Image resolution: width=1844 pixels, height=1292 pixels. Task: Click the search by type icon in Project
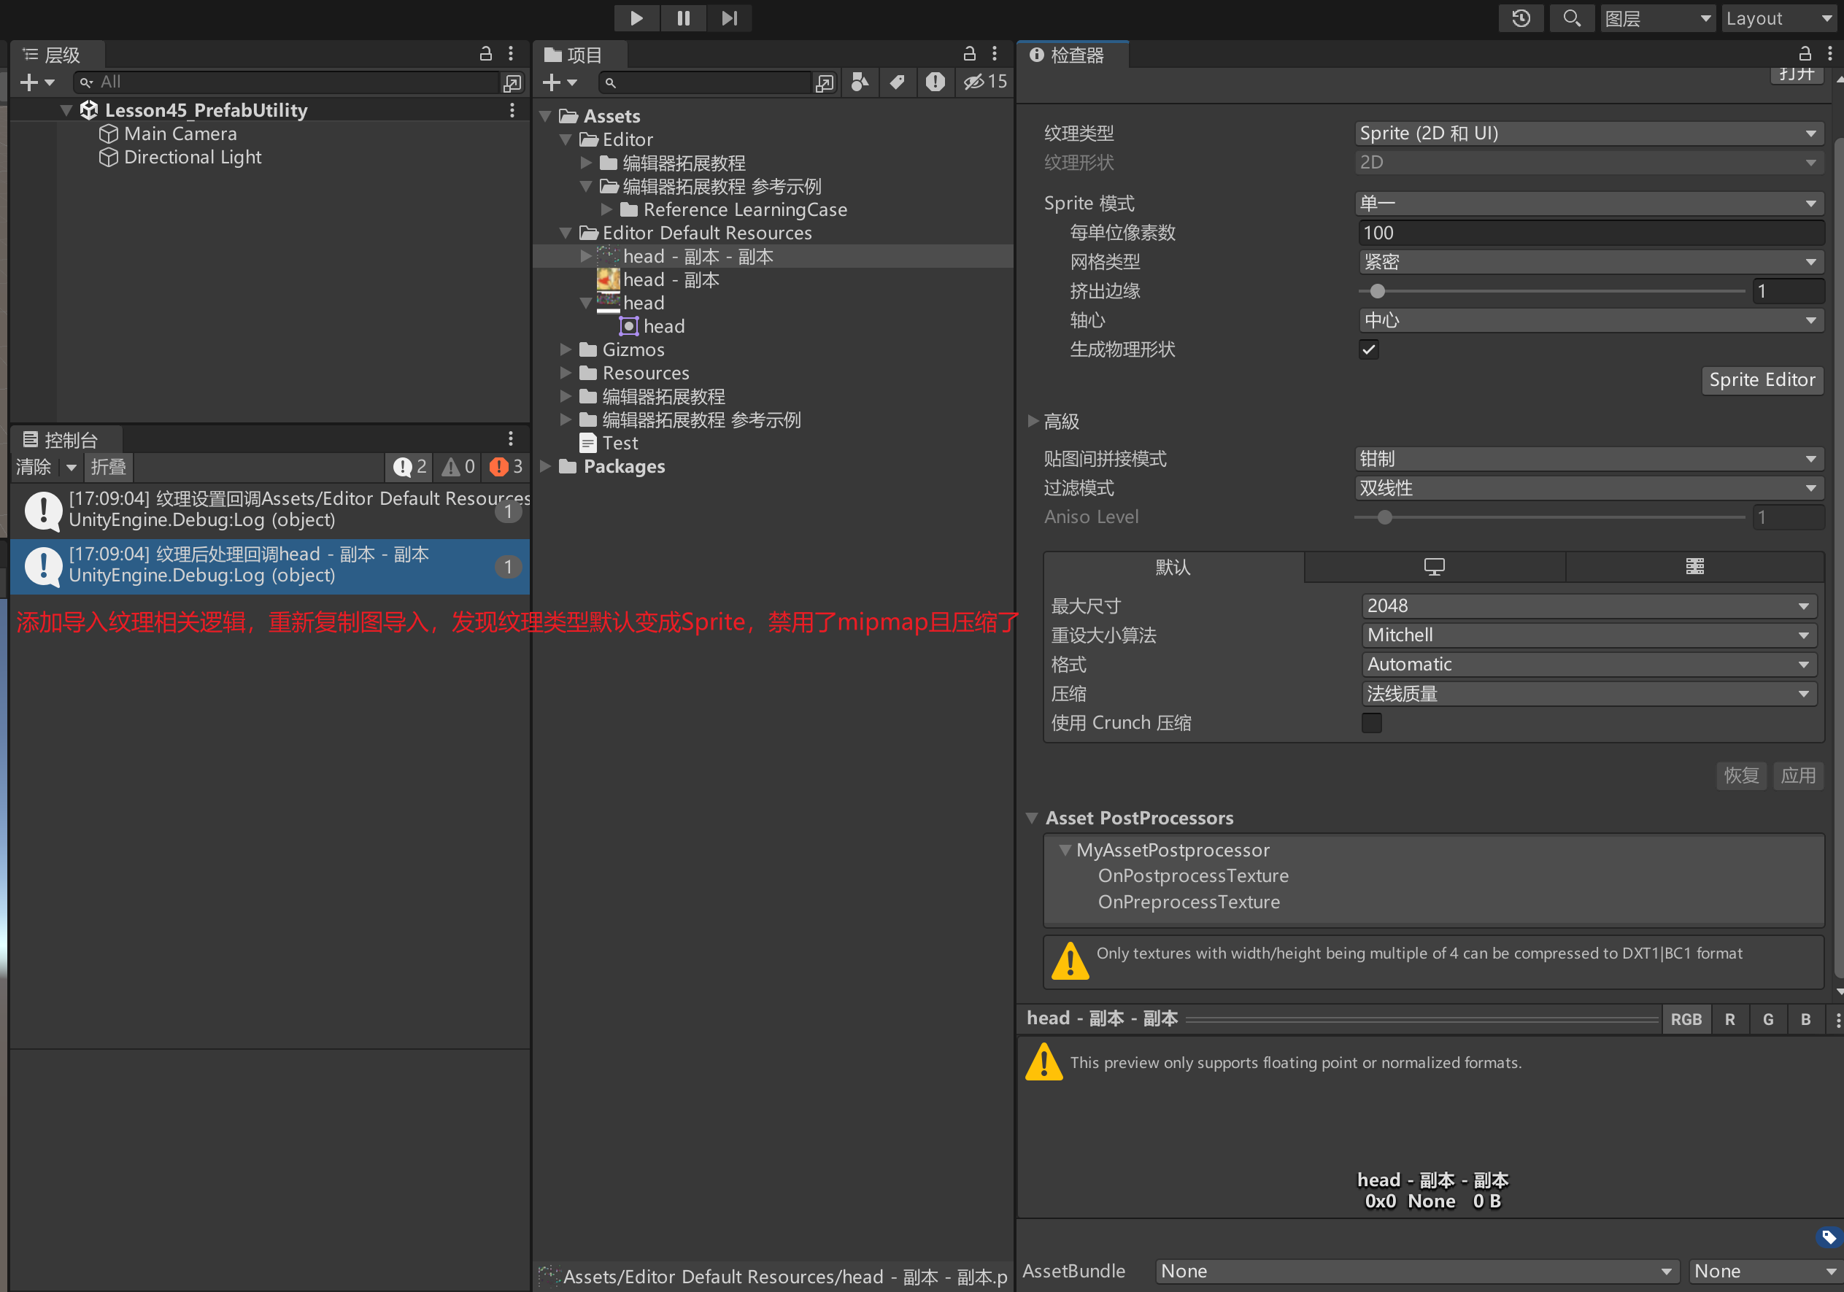click(860, 82)
